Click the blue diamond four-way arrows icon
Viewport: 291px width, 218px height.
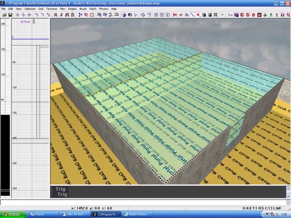point(143,15)
